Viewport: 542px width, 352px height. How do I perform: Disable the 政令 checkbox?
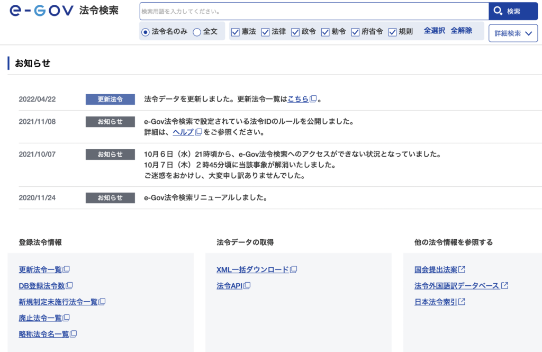[295, 32]
